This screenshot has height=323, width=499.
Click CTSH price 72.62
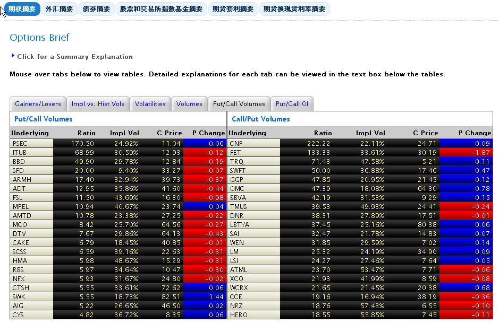click(171, 288)
